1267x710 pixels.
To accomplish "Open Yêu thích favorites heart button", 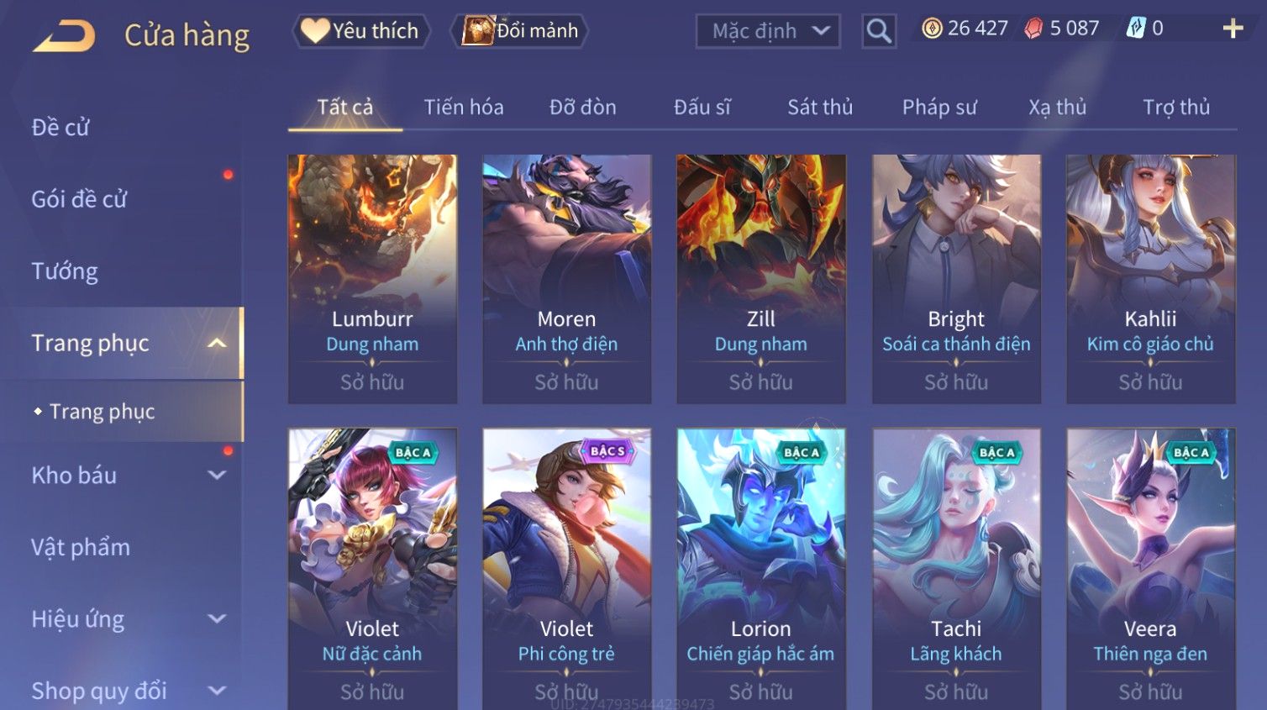I will [361, 31].
